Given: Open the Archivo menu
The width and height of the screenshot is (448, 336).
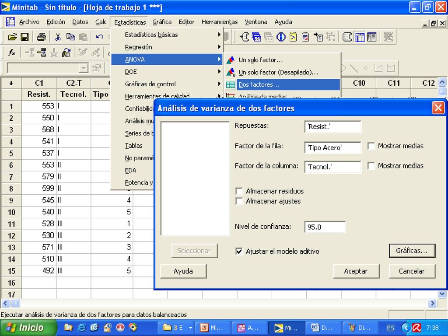Looking at the screenshot, I should [x=29, y=22].
